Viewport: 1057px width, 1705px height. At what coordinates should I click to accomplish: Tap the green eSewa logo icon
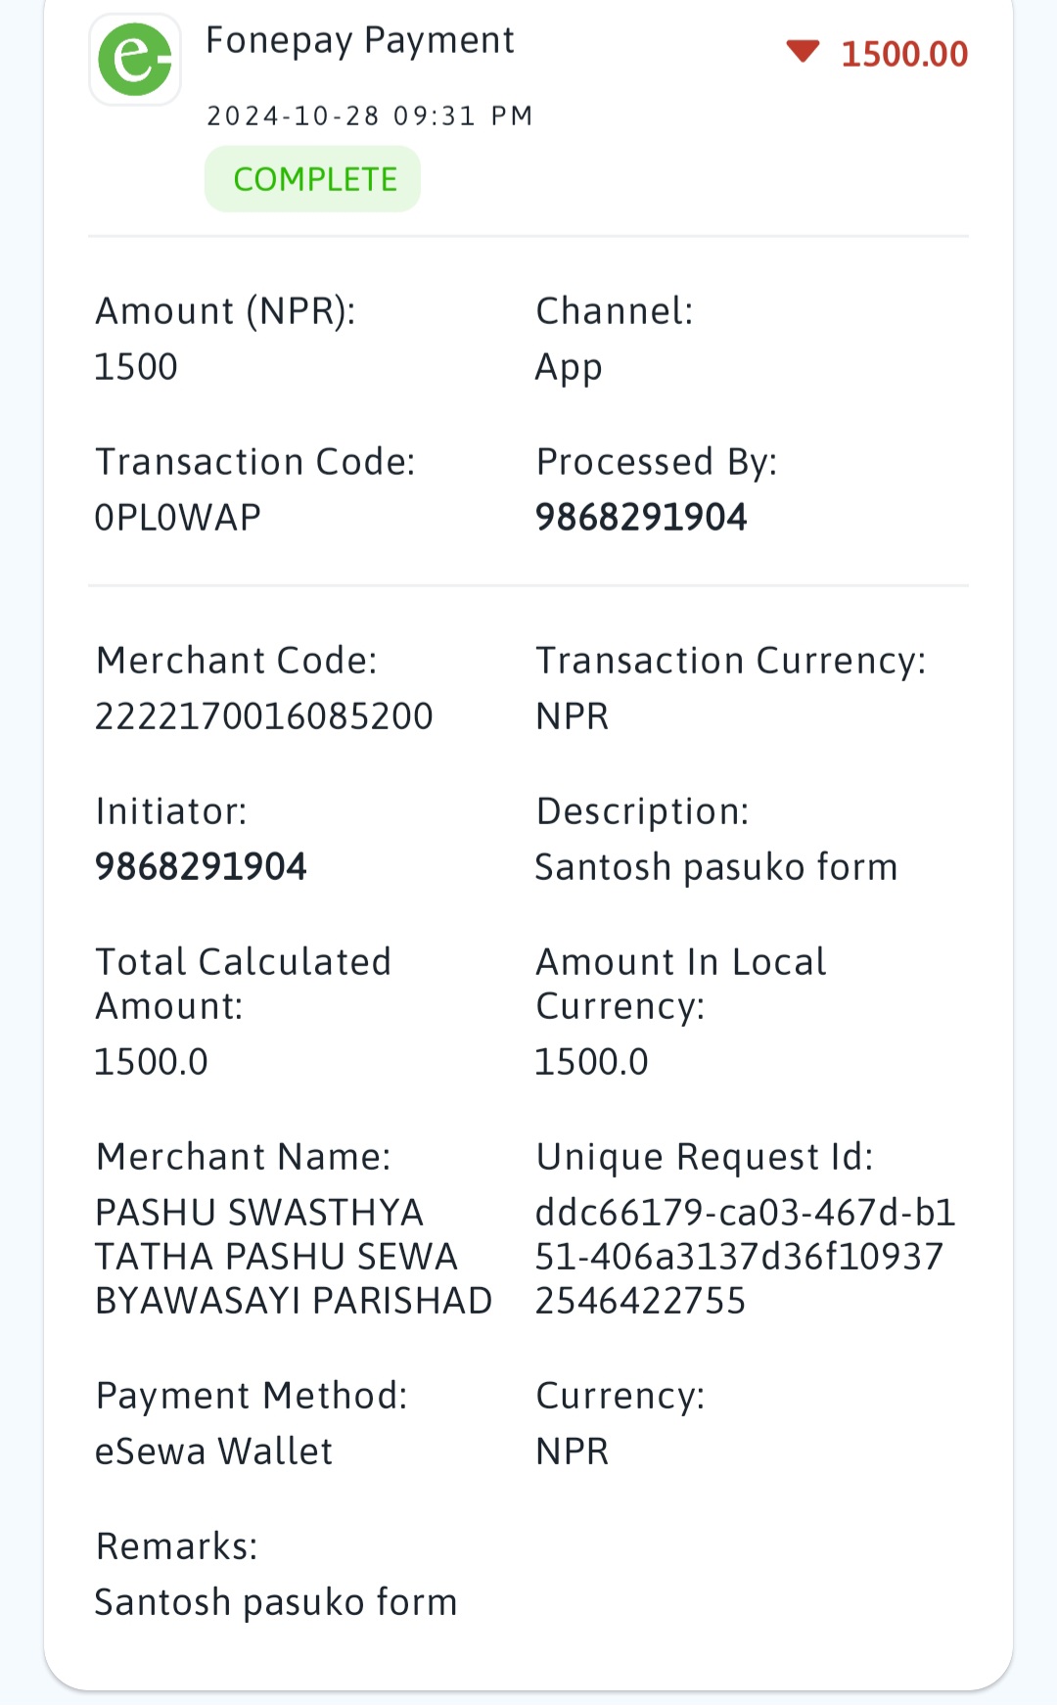pos(135,60)
